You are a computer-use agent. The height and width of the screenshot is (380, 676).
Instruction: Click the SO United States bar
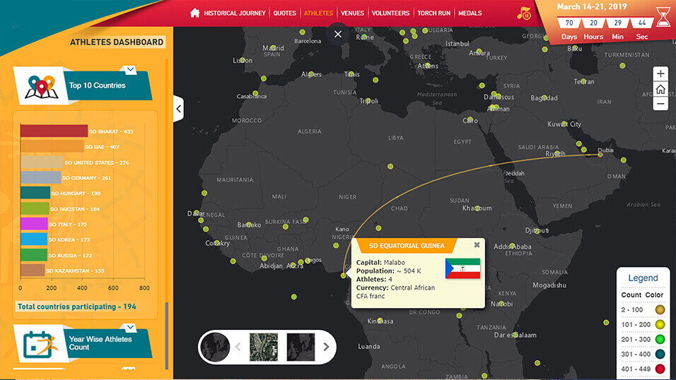(x=42, y=162)
